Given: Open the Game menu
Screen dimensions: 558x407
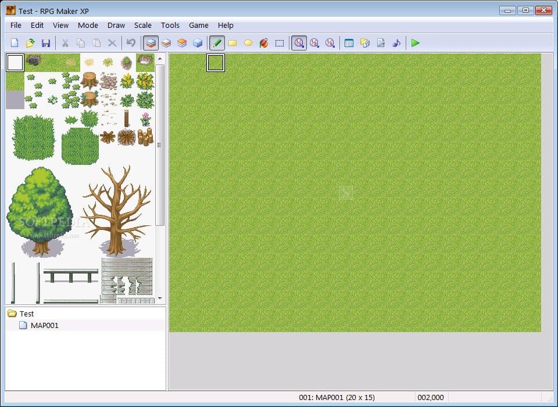Looking at the screenshot, I should point(199,25).
